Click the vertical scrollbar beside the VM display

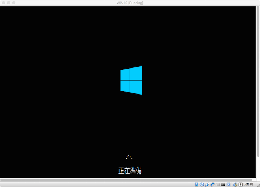(x=258, y=82)
